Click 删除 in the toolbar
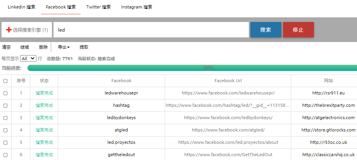The height and width of the screenshot is (160, 357). click(x=43, y=47)
